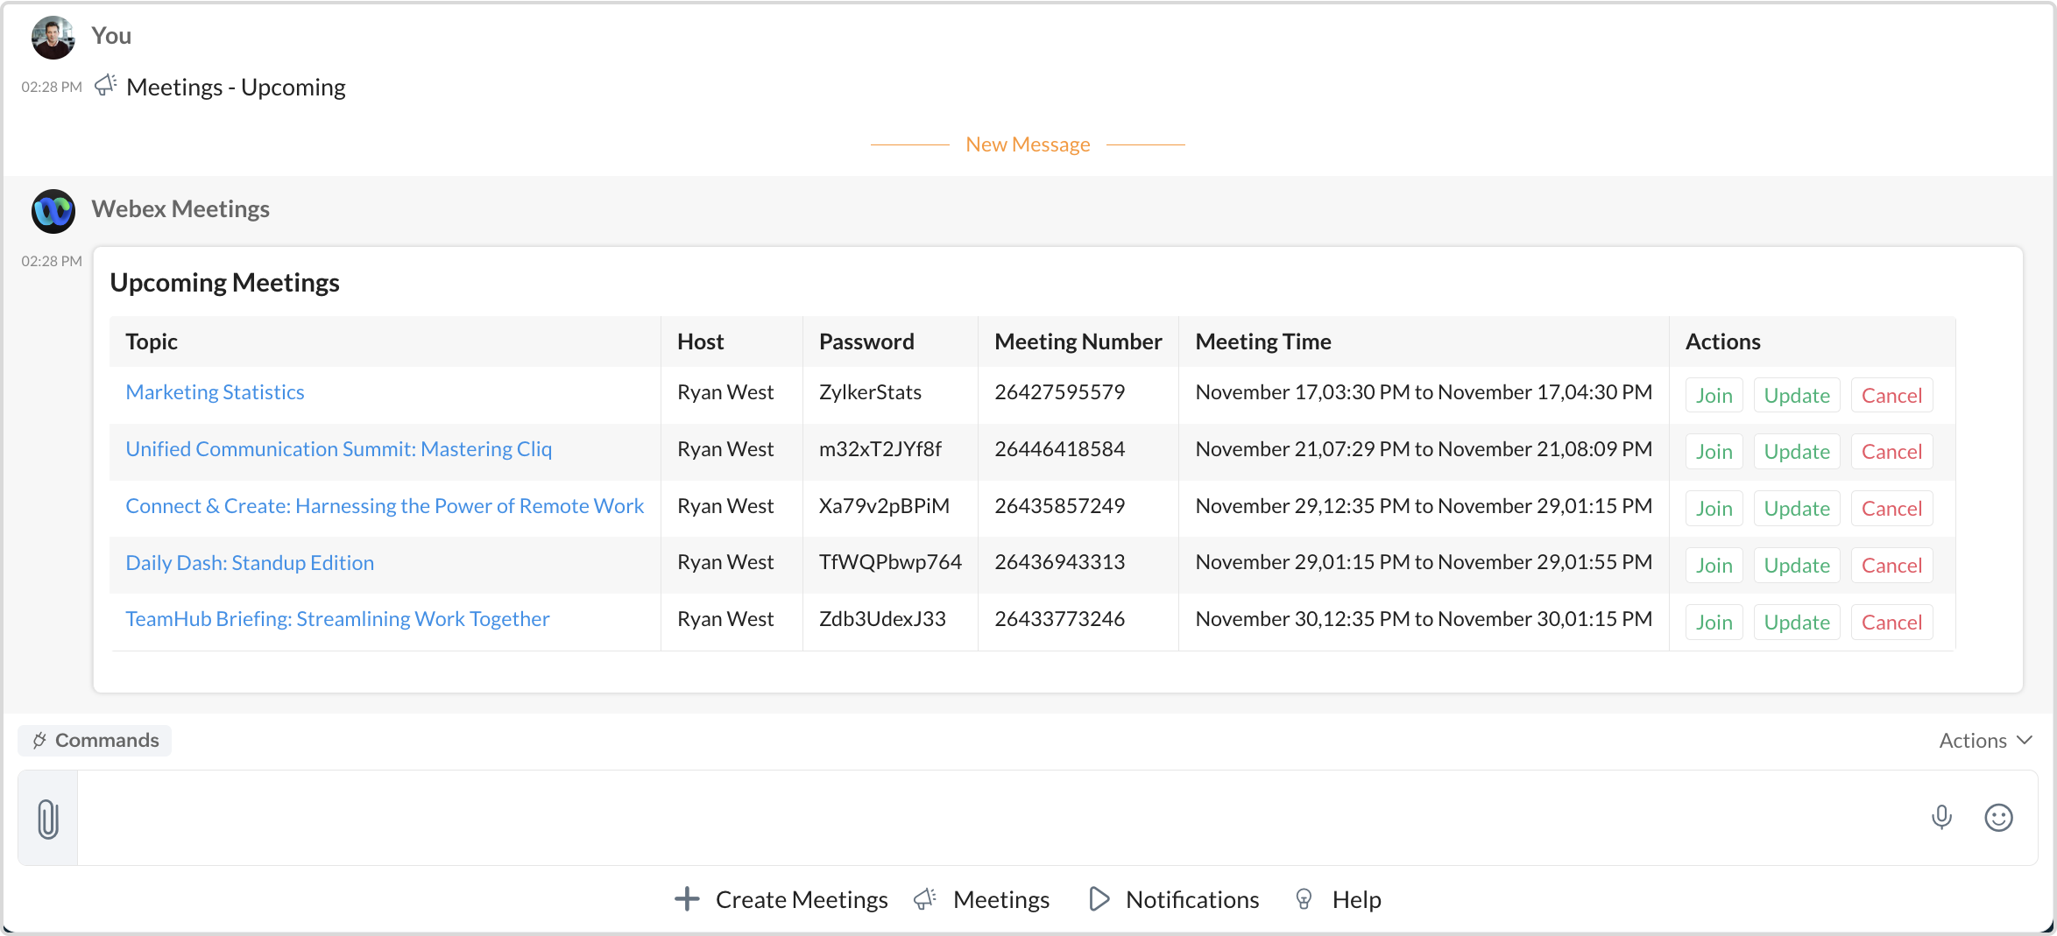Join the Connect & Create meeting
Viewport: 2057px width, 936px height.
pos(1714,509)
